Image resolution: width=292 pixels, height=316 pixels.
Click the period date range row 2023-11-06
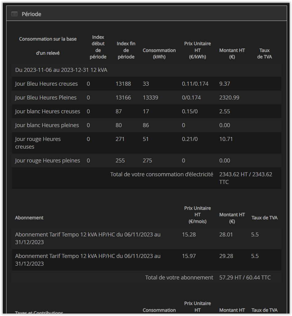pyautogui.click(x=61, y=70)
